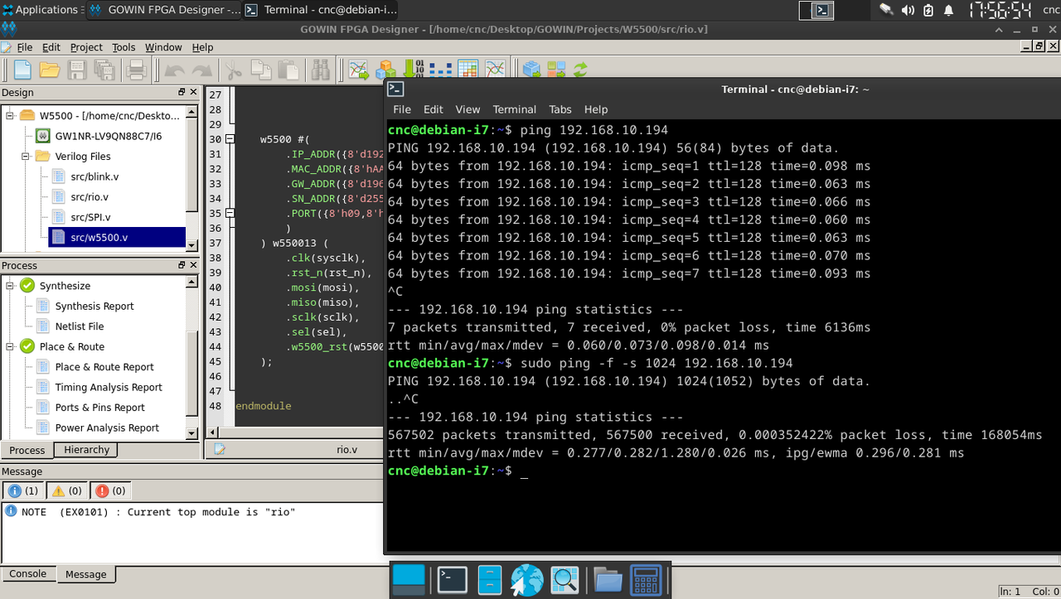This screenshot has width=1061, height=599.
Task: Switch to the Console tab
Action: coord(28,573)
